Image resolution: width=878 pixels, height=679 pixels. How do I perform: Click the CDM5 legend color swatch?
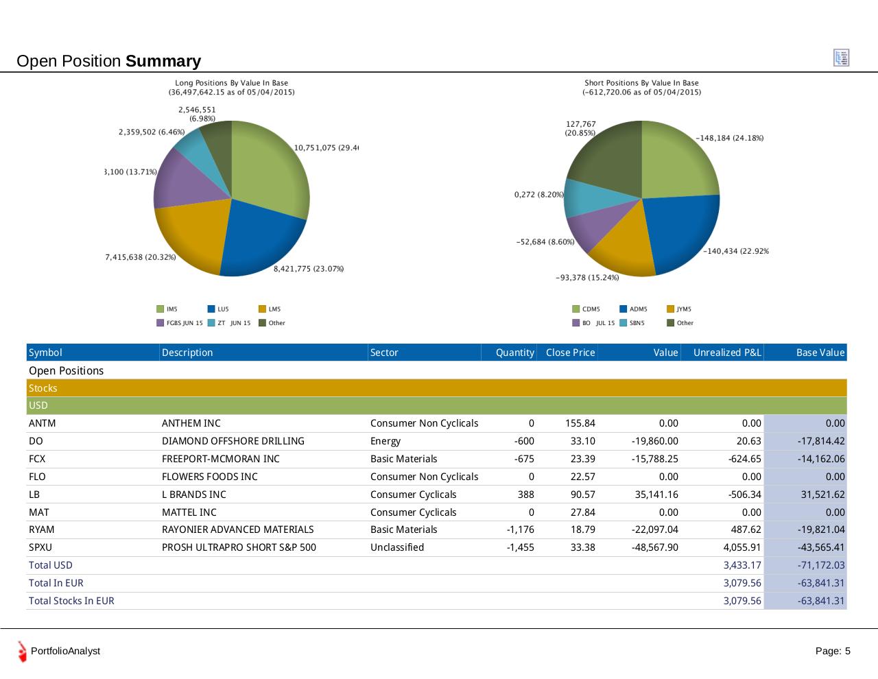tap(576, 309)
